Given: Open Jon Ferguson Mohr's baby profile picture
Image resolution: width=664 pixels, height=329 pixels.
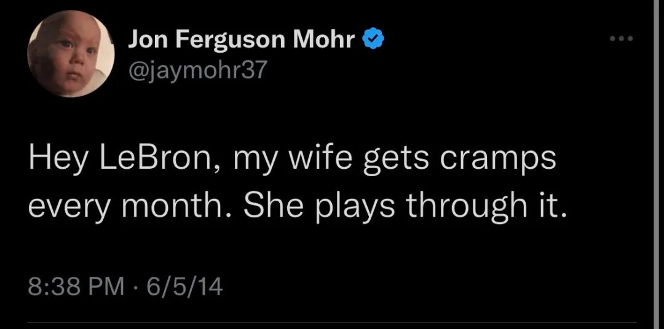Looking at the screenshot, I should [x=71, y=54].
